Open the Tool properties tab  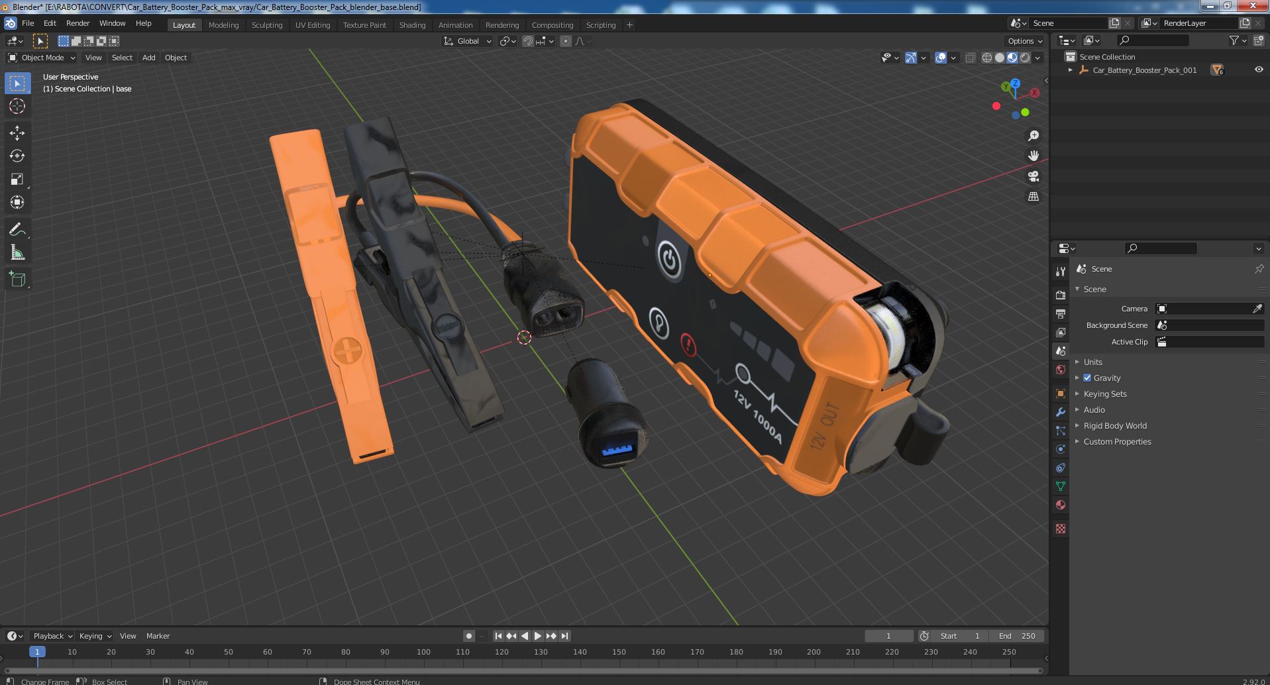pyautogui.click(x=1061, y=271)
